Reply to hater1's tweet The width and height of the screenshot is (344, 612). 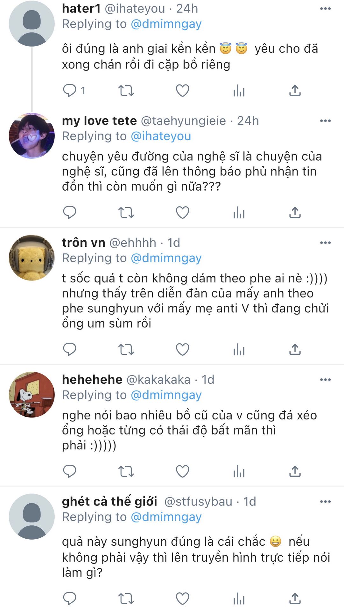(70, 91)
